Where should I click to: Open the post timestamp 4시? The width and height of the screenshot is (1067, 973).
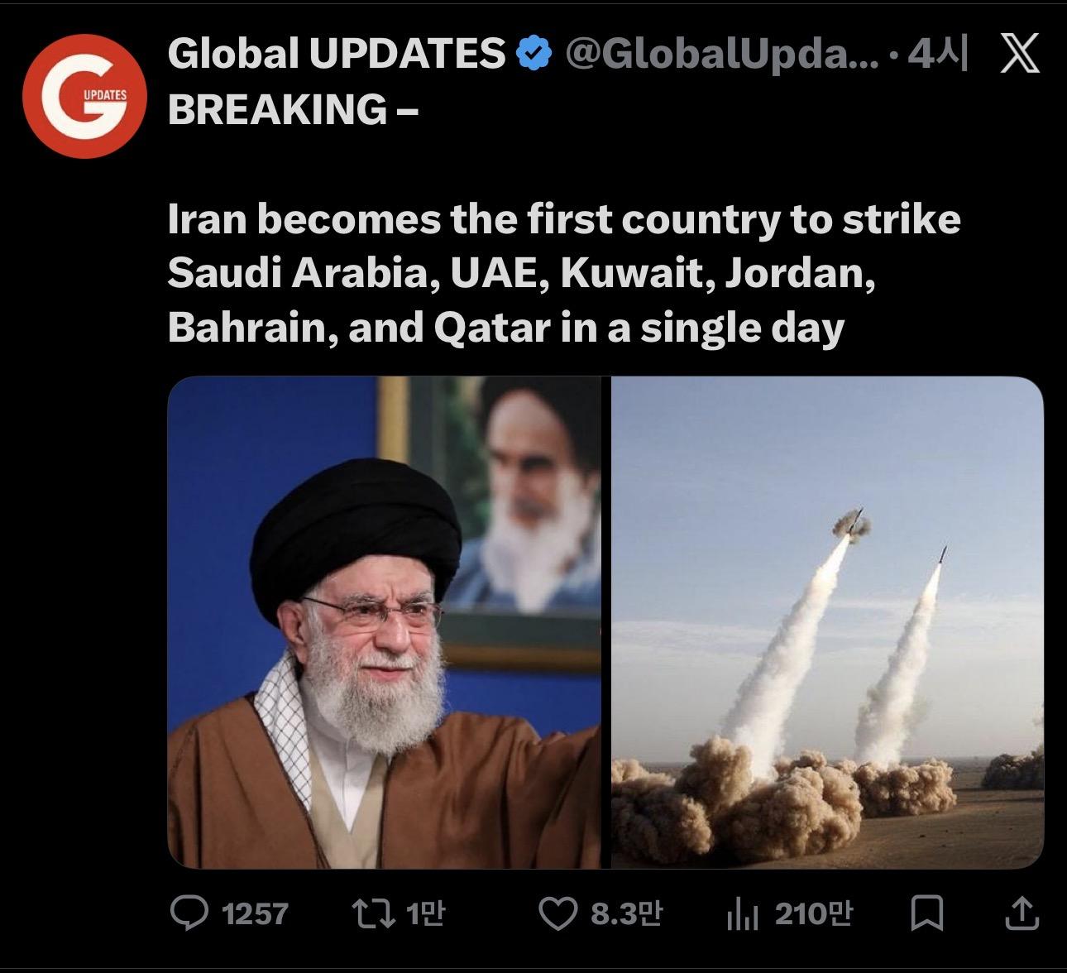click(937, 55)
